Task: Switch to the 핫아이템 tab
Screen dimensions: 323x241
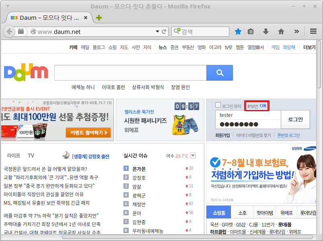Action: (x=265, y=212)
